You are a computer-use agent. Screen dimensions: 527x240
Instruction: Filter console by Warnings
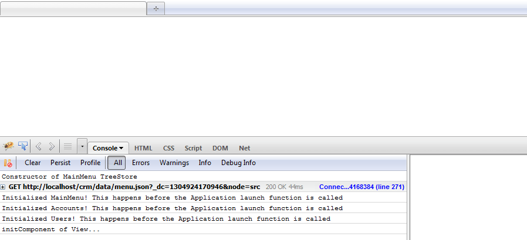pyautogui.click(x=174, y=163)
